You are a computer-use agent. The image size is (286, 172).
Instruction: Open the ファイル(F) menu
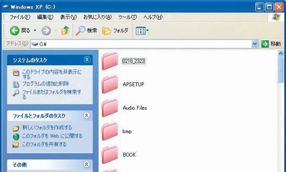[20, 17]
